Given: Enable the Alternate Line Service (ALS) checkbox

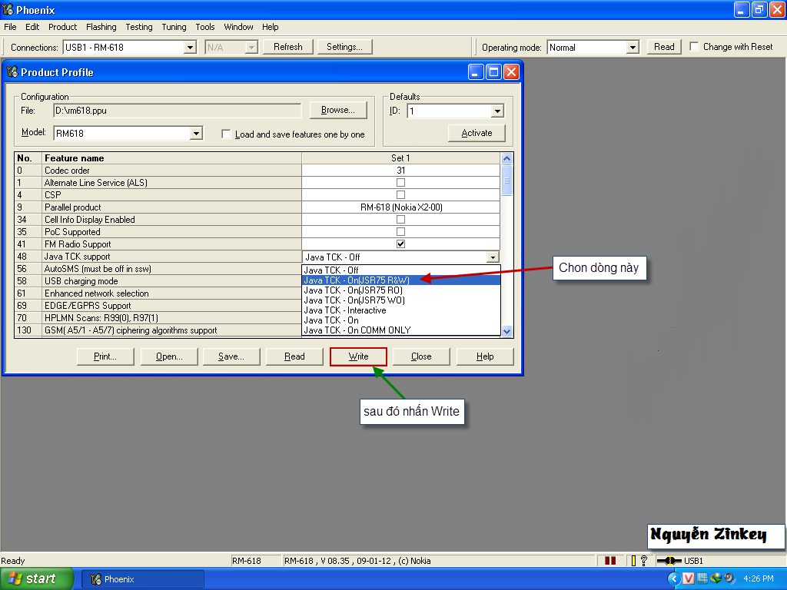Looking at the screenshot, I should (400, 183).
